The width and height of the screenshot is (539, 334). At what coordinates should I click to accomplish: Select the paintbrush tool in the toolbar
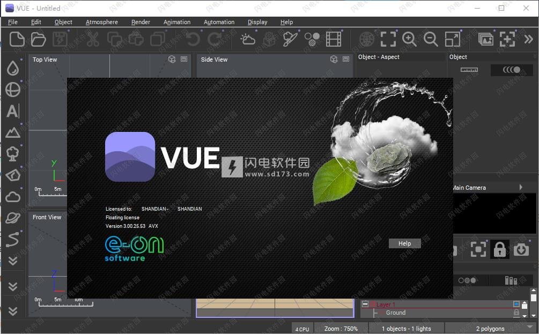tap(290, 39)
